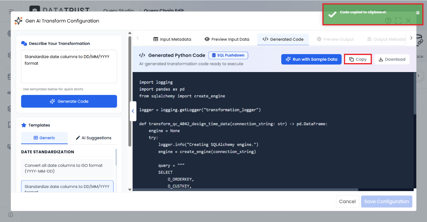
Task: Click the Gen AI sparkle icon in header
Action: click(19, 21)
